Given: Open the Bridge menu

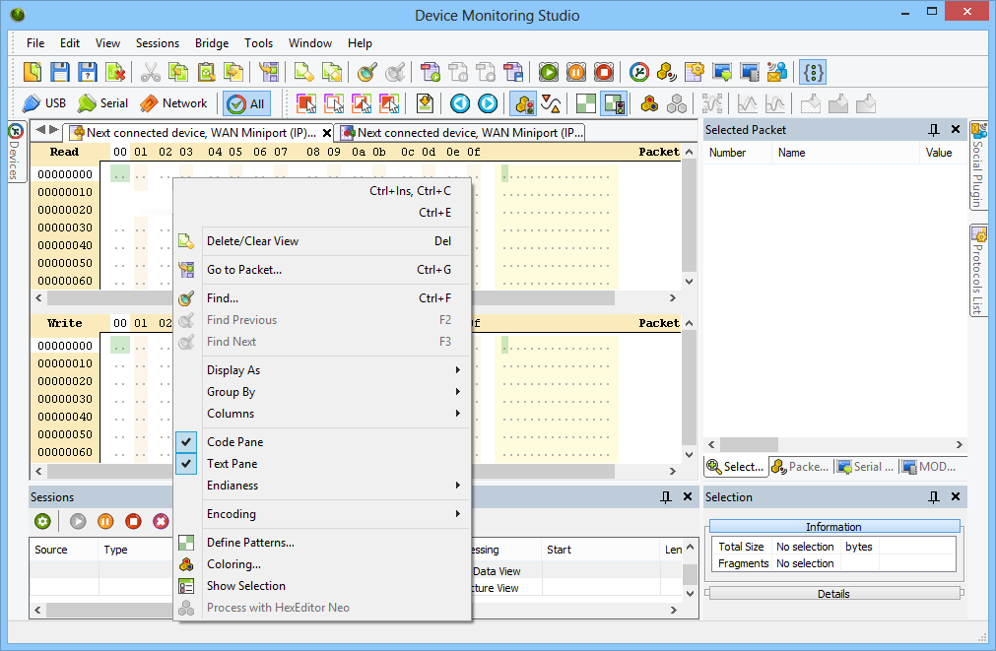Looking at the screenshot, I should 211,43.
